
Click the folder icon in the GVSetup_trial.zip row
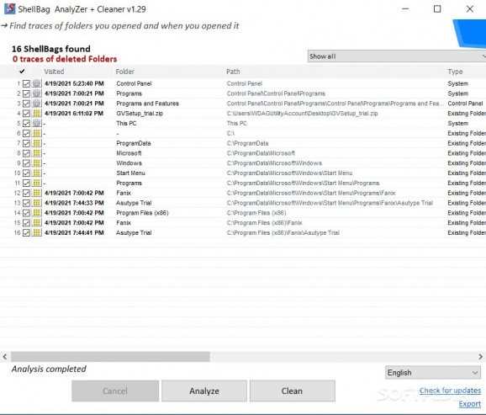[x=37, y=114]
